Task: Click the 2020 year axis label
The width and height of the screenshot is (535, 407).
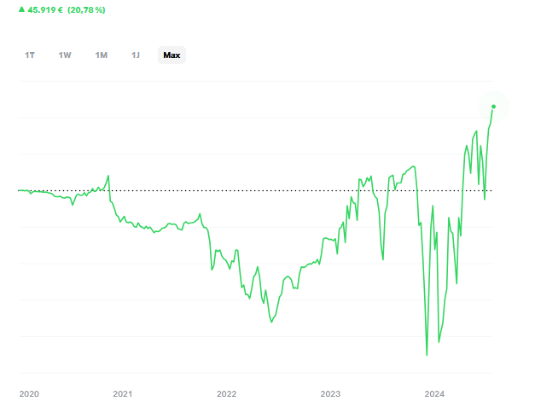Action: click(29, 393)
